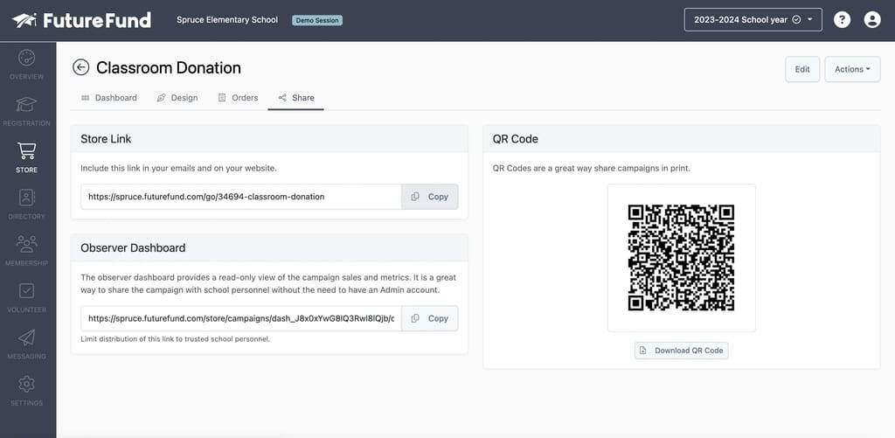This screenshot has width=895, height=438.
Task: Open the Volunteer checkbox icon
Action: 27,290
